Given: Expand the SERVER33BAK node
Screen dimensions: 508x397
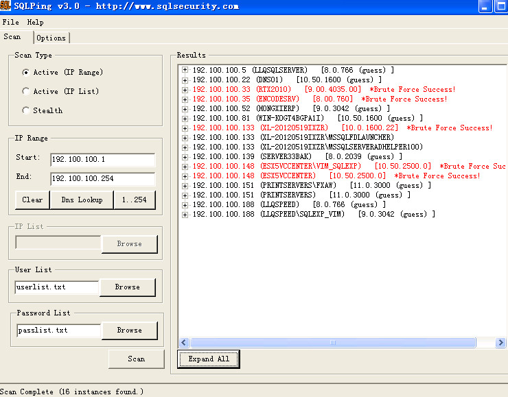Looking at the screenshot, I should click(x=185, y=157).
